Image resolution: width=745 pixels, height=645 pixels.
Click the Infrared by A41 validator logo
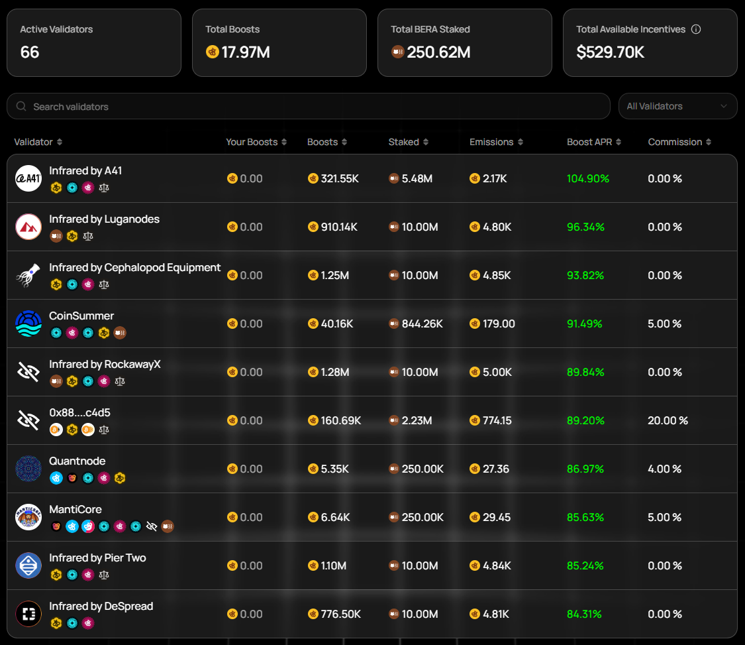pos(28,178)
